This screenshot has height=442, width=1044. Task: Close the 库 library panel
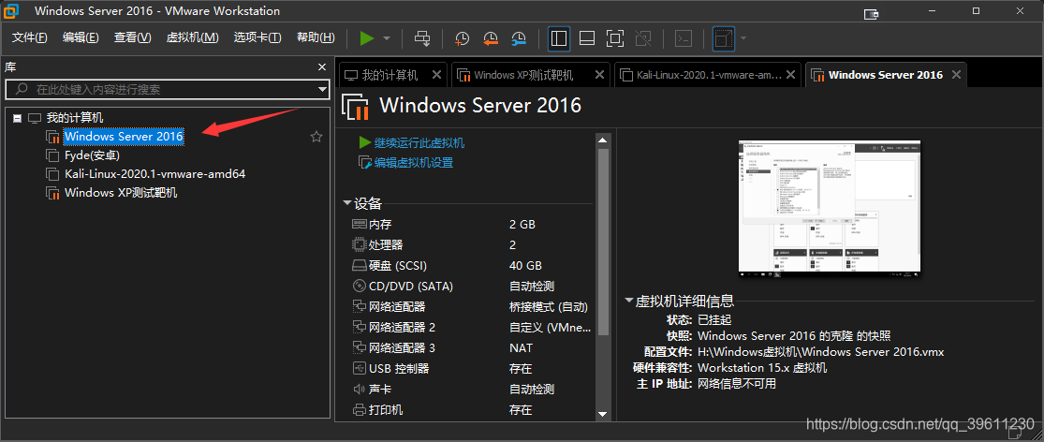point(321,66)
